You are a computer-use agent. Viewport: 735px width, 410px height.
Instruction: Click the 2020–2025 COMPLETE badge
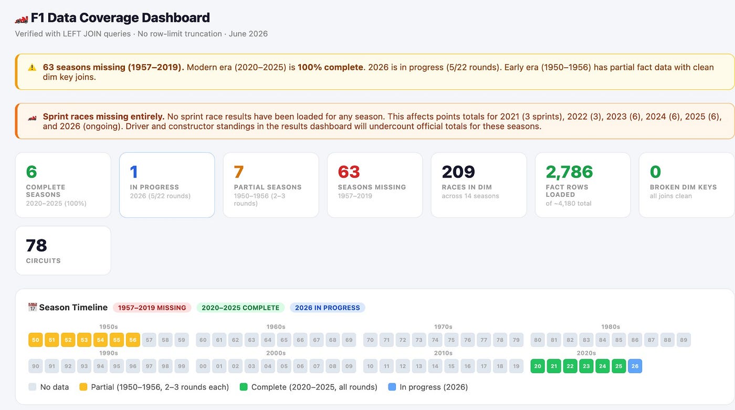(240, 308)
